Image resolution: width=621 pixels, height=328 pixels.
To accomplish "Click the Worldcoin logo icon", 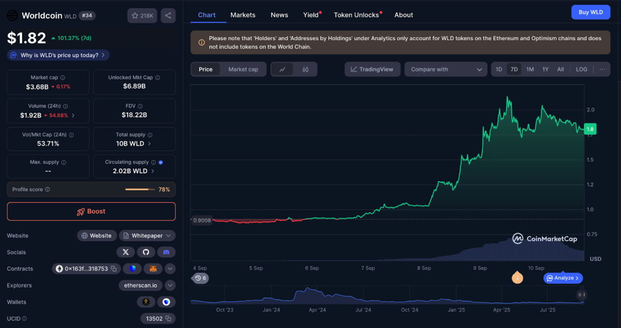I will (12, 15).
